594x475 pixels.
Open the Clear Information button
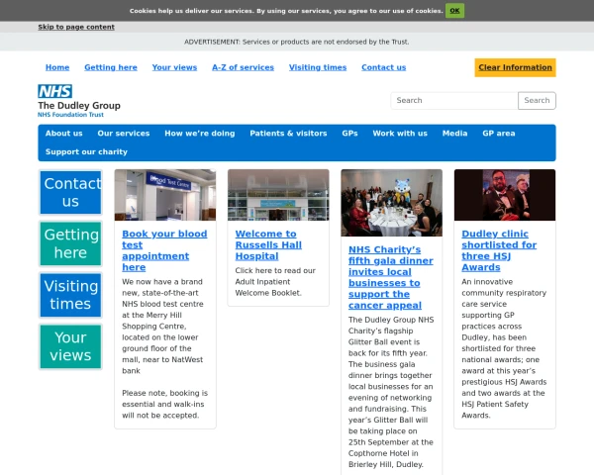pos(515,67)
